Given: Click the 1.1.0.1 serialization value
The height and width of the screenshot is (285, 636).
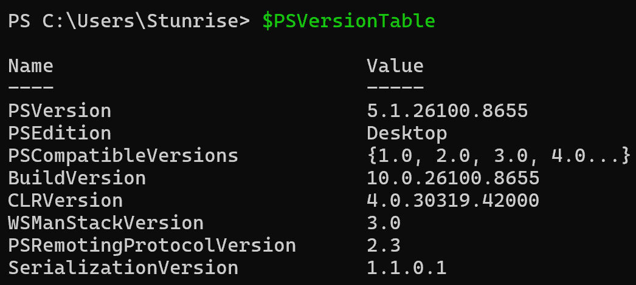Looking at the screenshot, I should 407,268.
